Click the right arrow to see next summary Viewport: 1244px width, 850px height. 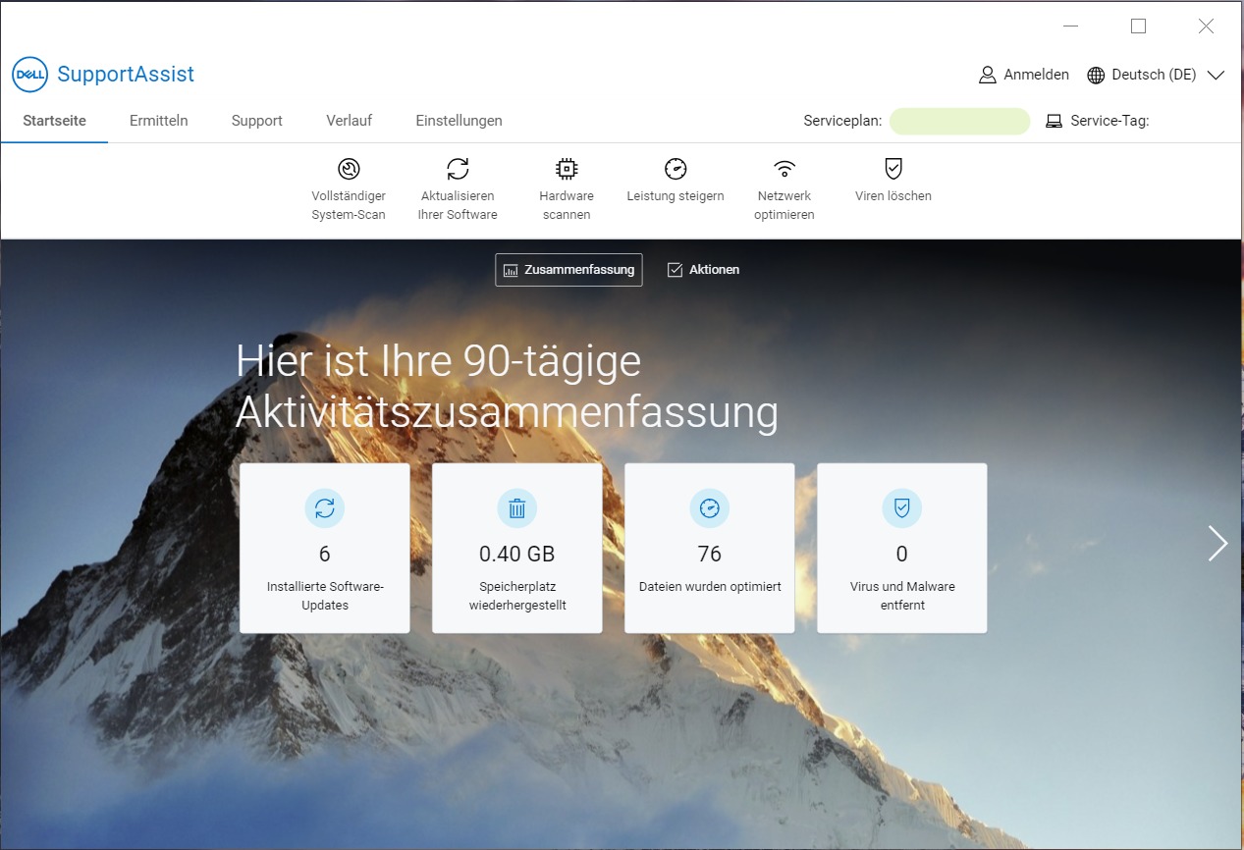pos(1217,543)
